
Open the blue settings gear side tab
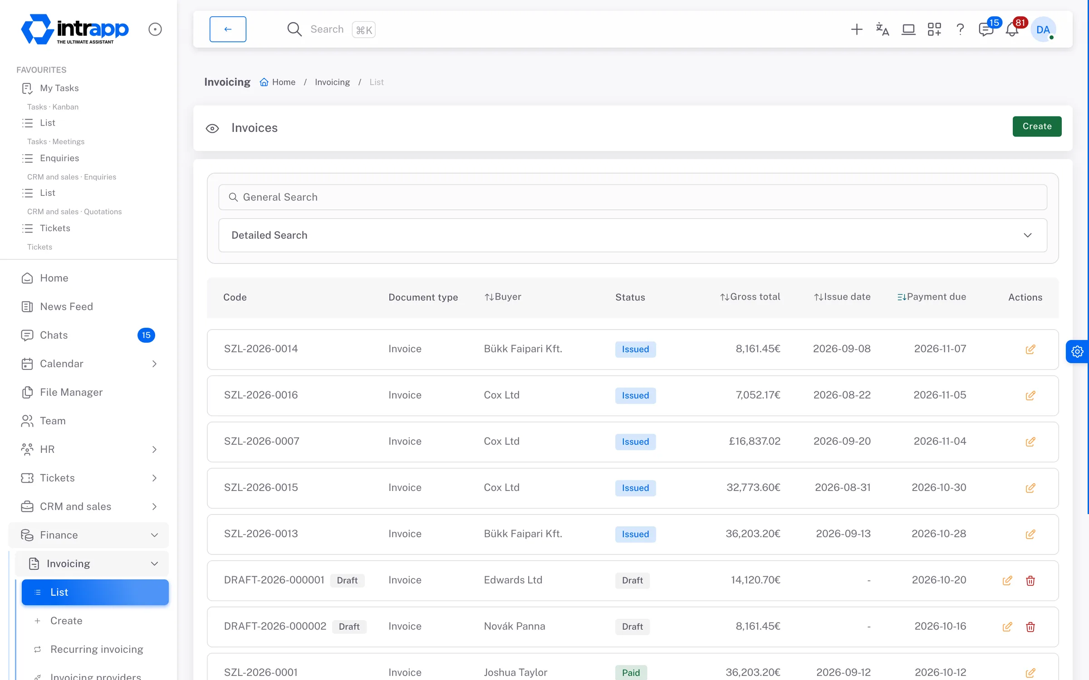(x=1077, y=351)
